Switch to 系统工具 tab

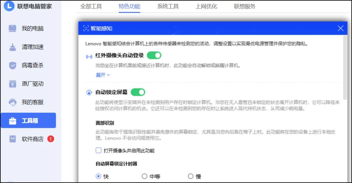168,7
